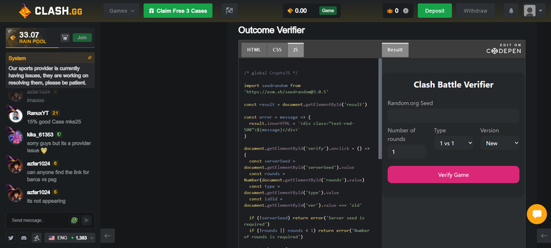Click the Withdraw button
Screen dimensions: 551x248
click(476, 11)
